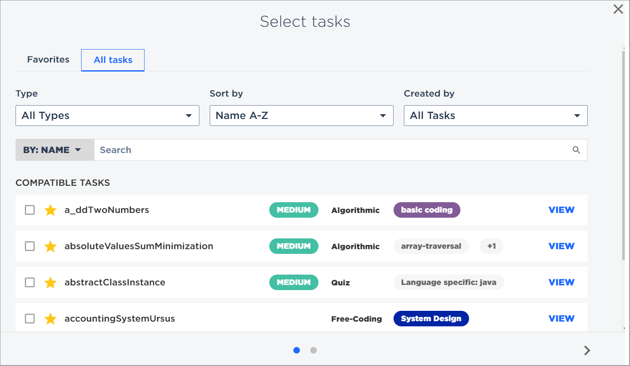Click the basic coding tag
This screenshot has height=366, width=630.
coord(427,210)
